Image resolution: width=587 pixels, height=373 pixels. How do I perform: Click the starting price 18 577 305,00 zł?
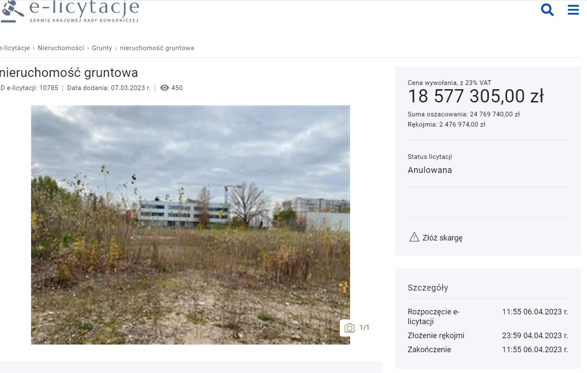pos(476,96)
